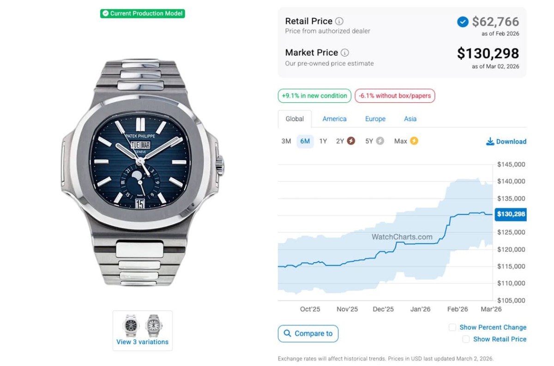
Task: Switch chart range to 1Y
Action: coord(323,141)
